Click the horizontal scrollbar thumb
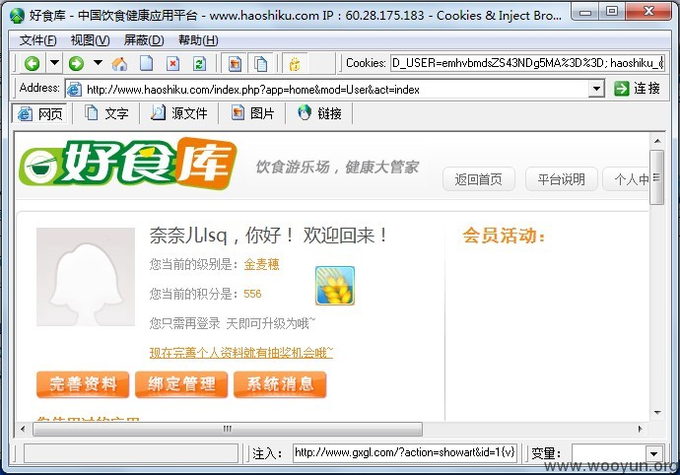680x475 pixels. pyautogui.click(x=228, y=430)
